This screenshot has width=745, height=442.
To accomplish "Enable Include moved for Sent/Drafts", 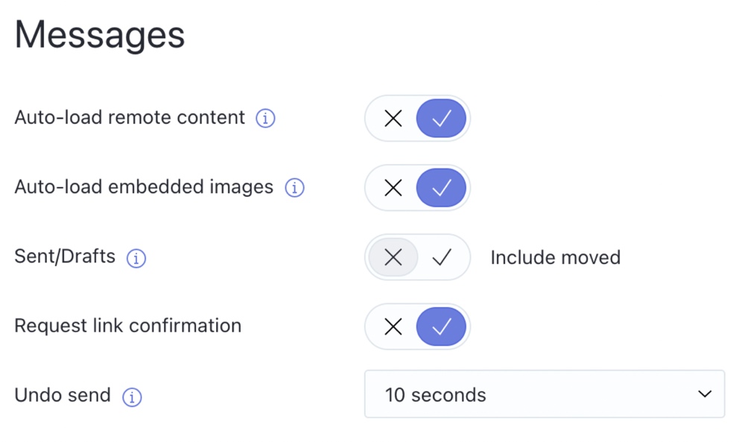I will pyautogui.click(x=442, y=258).
